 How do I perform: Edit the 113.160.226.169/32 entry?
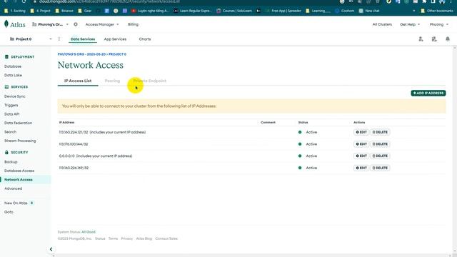(361, 168)
